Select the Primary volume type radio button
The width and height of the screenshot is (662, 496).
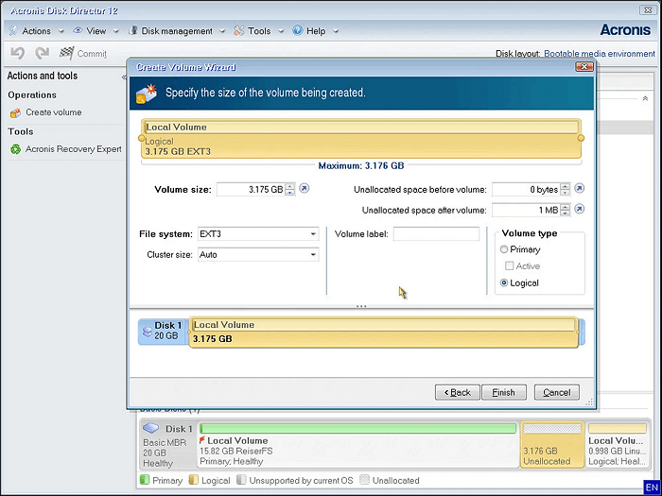504,249
